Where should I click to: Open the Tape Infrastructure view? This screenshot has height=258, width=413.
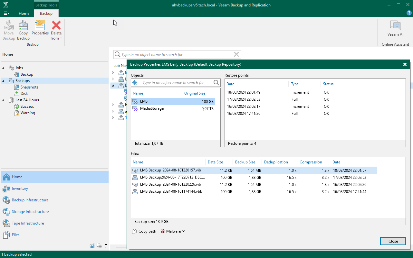pyautogui.click(x=28, y=223)
